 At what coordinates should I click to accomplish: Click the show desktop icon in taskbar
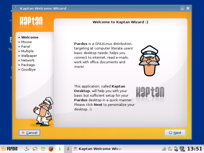[x=27, y=149]
